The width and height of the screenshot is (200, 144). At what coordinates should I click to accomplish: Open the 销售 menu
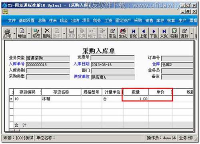[x=149, y=20]
